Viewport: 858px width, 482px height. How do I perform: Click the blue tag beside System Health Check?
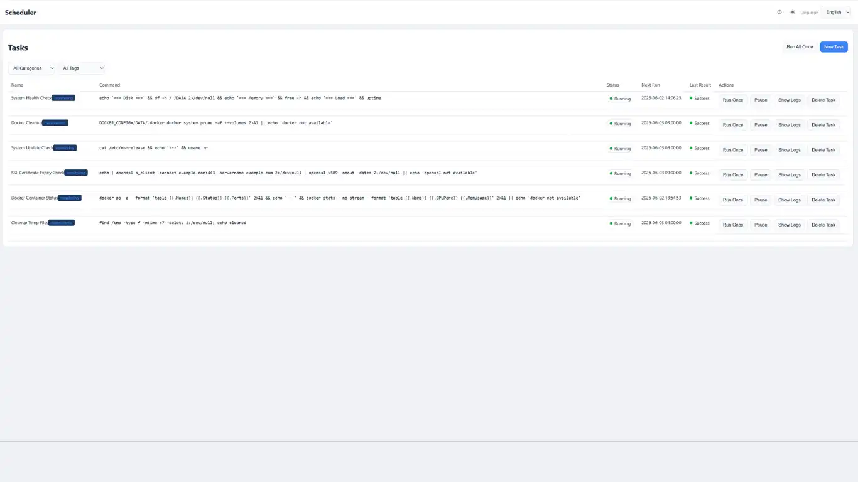63,98
